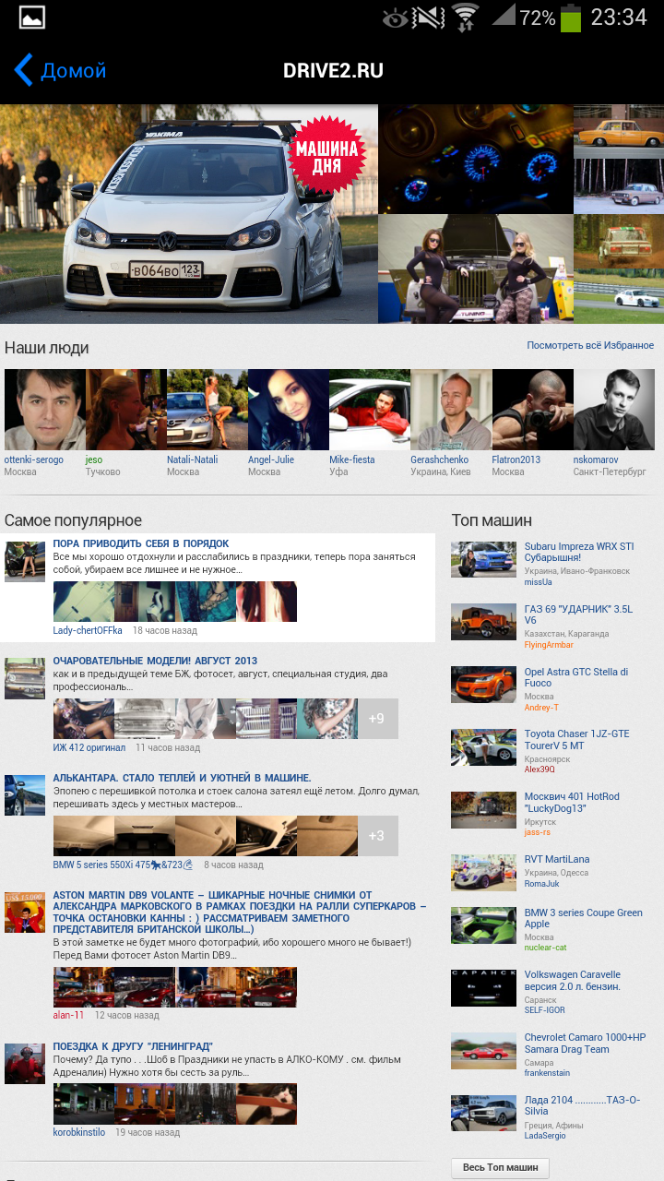This screenshot has height=1181, width=664.
Task: Open owner LadaSergio profile link
Action: [545, 1136]
